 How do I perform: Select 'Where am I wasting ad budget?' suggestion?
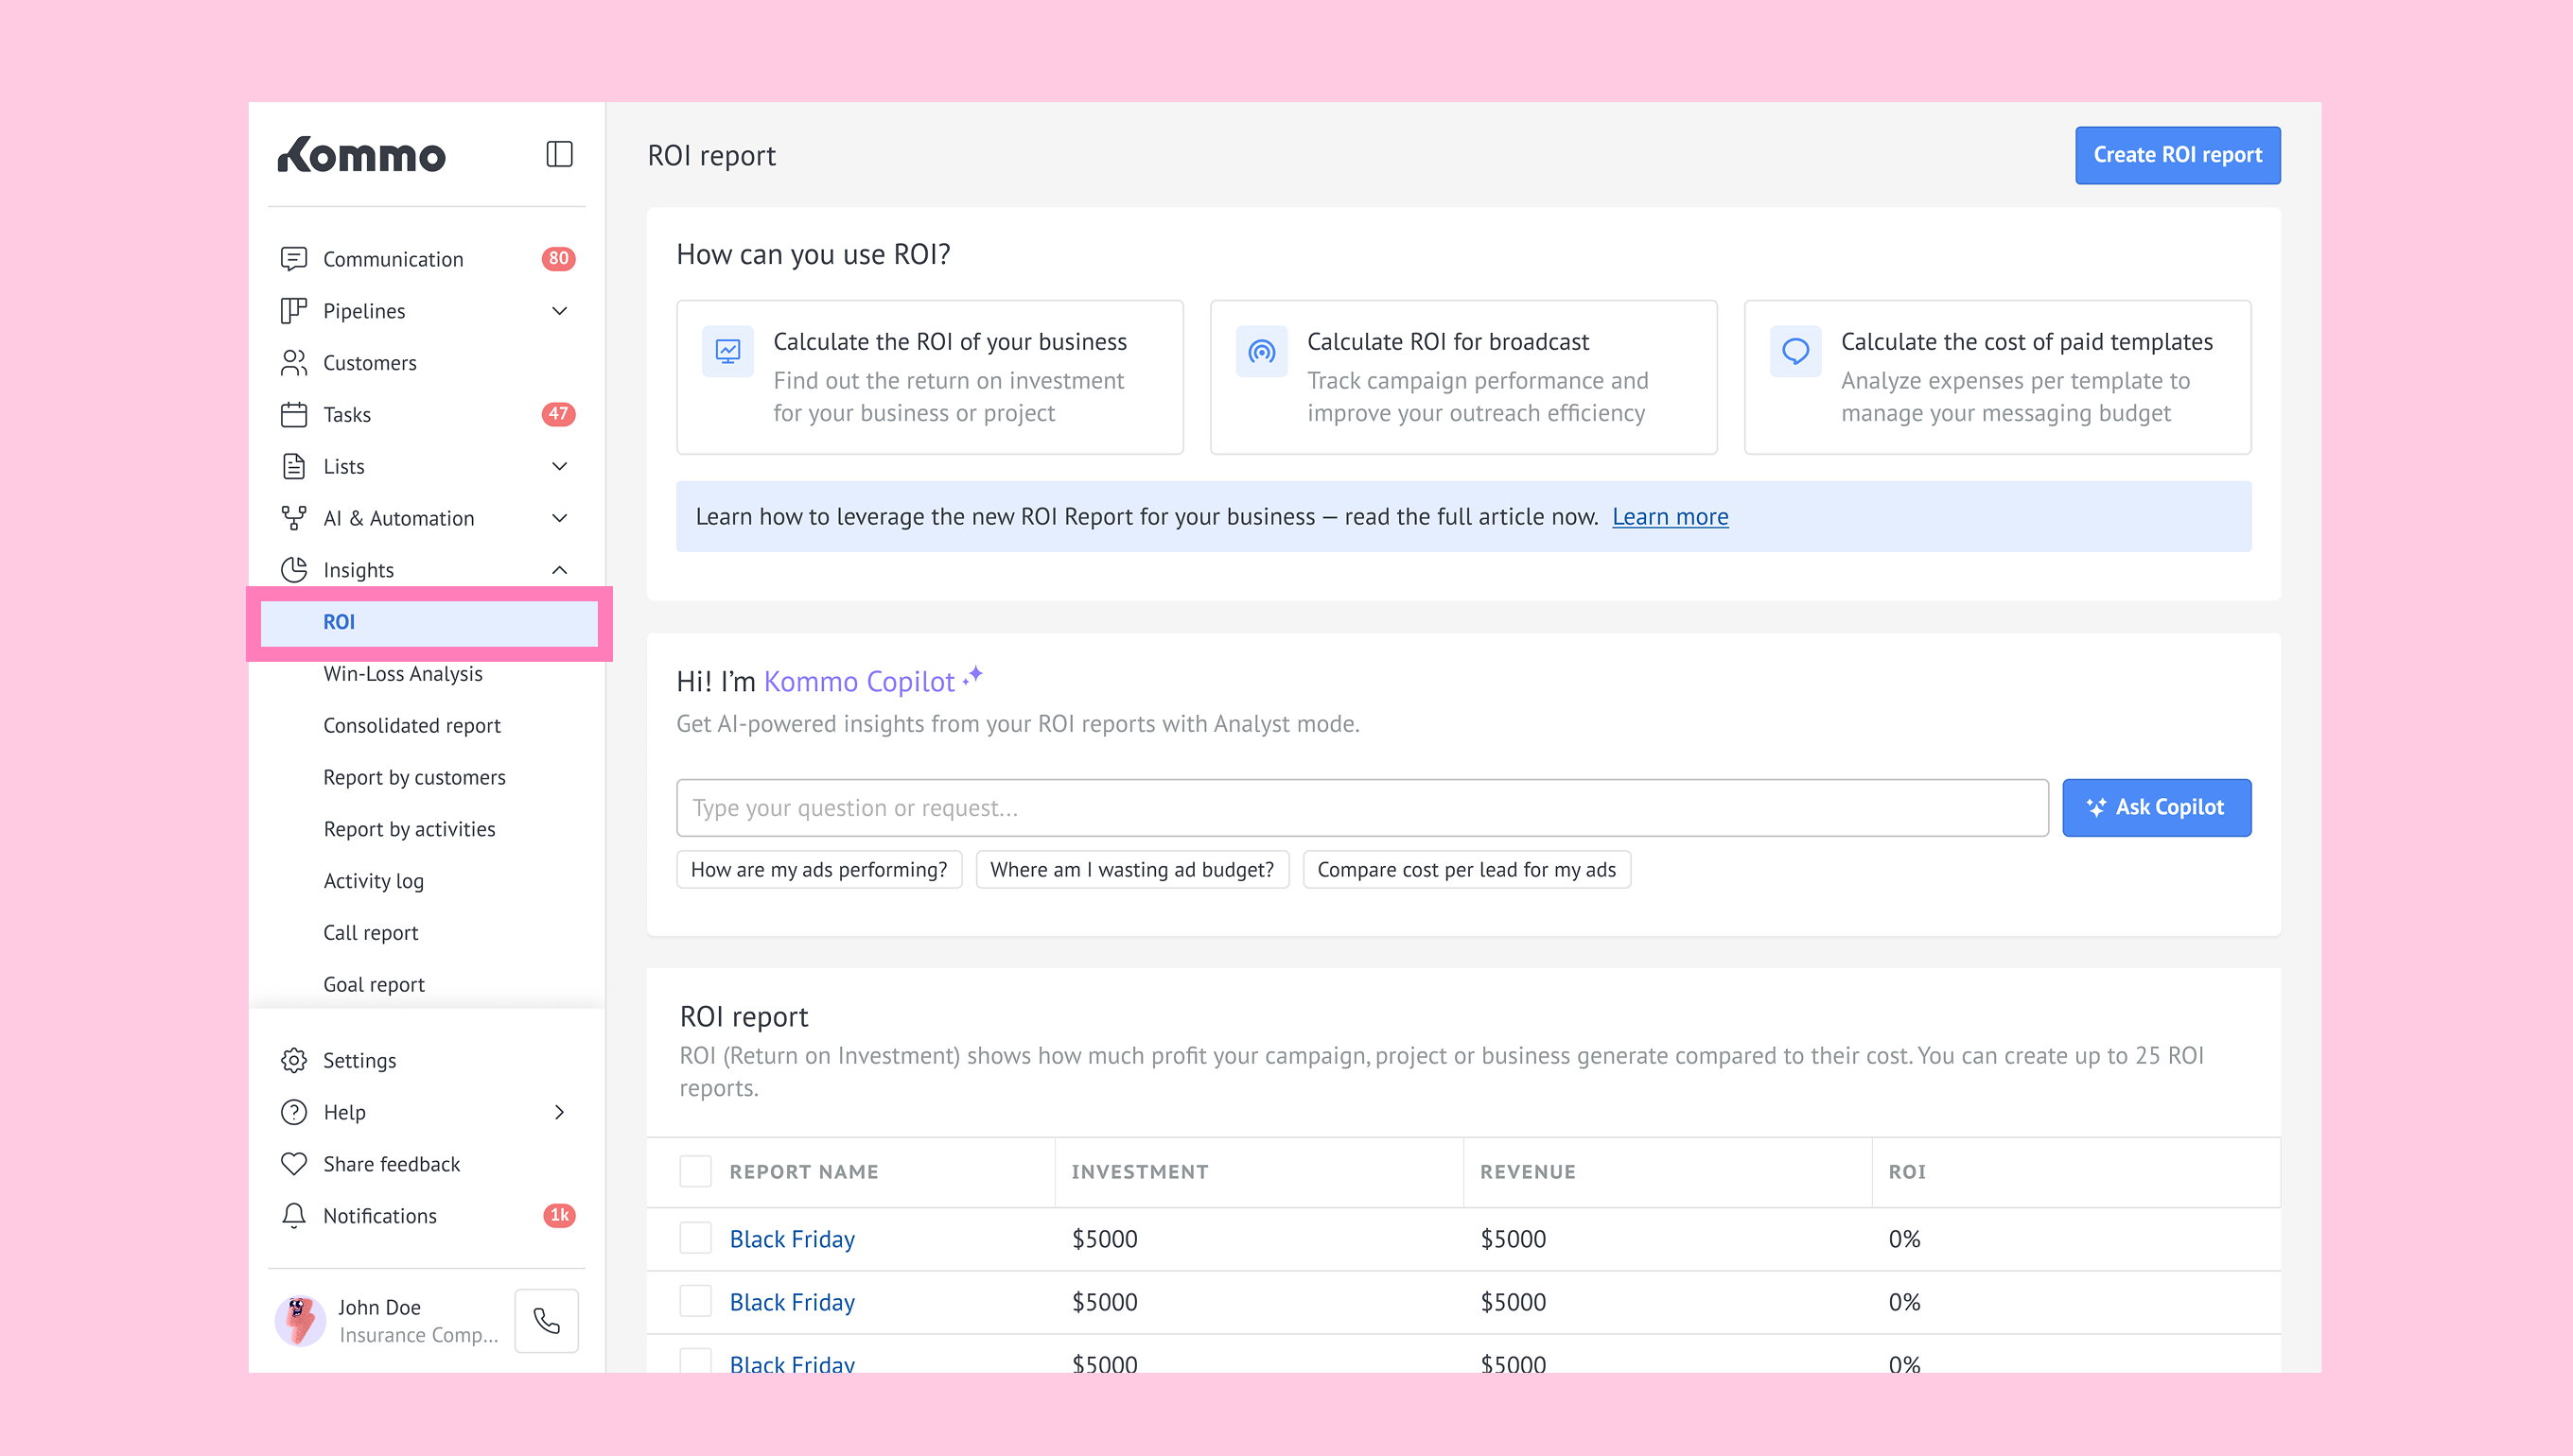tap(1131, 870)
